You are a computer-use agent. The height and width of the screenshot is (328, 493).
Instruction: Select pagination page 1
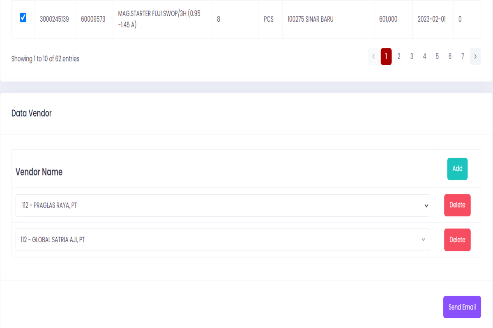(386, 57)
